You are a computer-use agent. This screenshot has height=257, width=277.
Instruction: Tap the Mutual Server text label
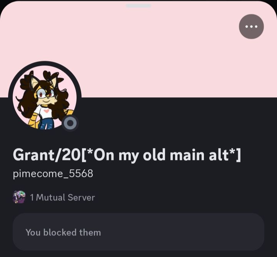tap(65, 197)
